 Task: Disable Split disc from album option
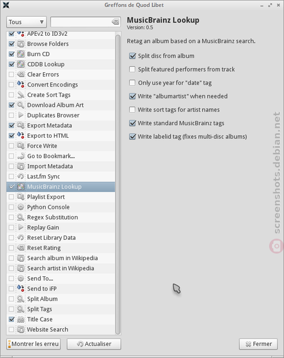pos(132,55)
